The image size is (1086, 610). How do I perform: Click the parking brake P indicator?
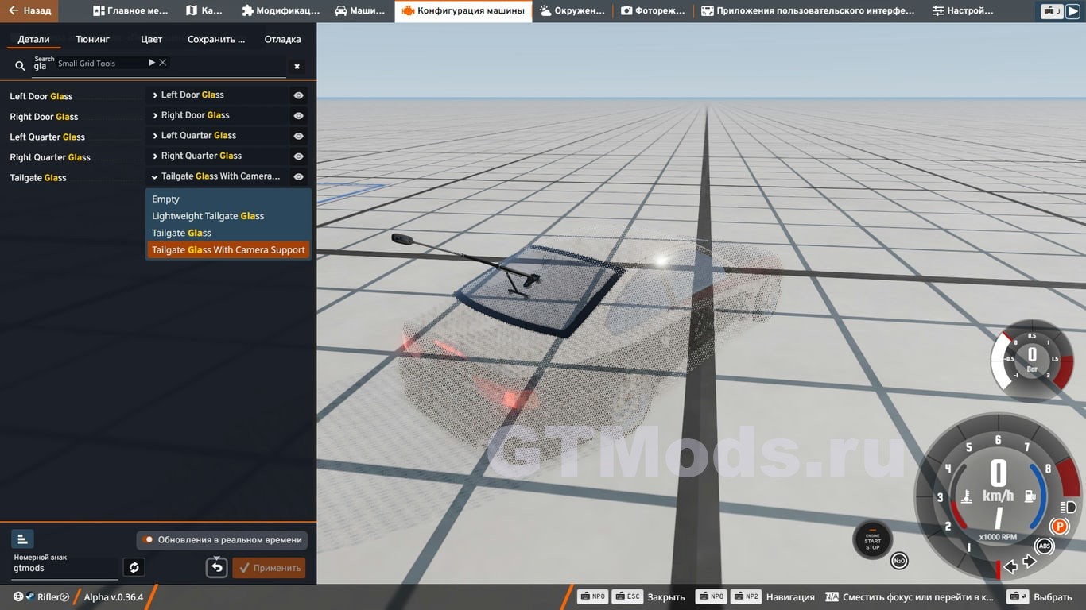click(x=1060, y=526)
